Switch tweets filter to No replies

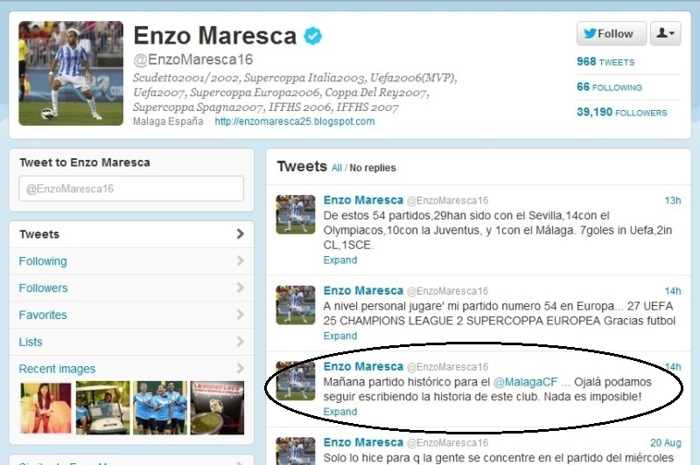tap(373, 168)
